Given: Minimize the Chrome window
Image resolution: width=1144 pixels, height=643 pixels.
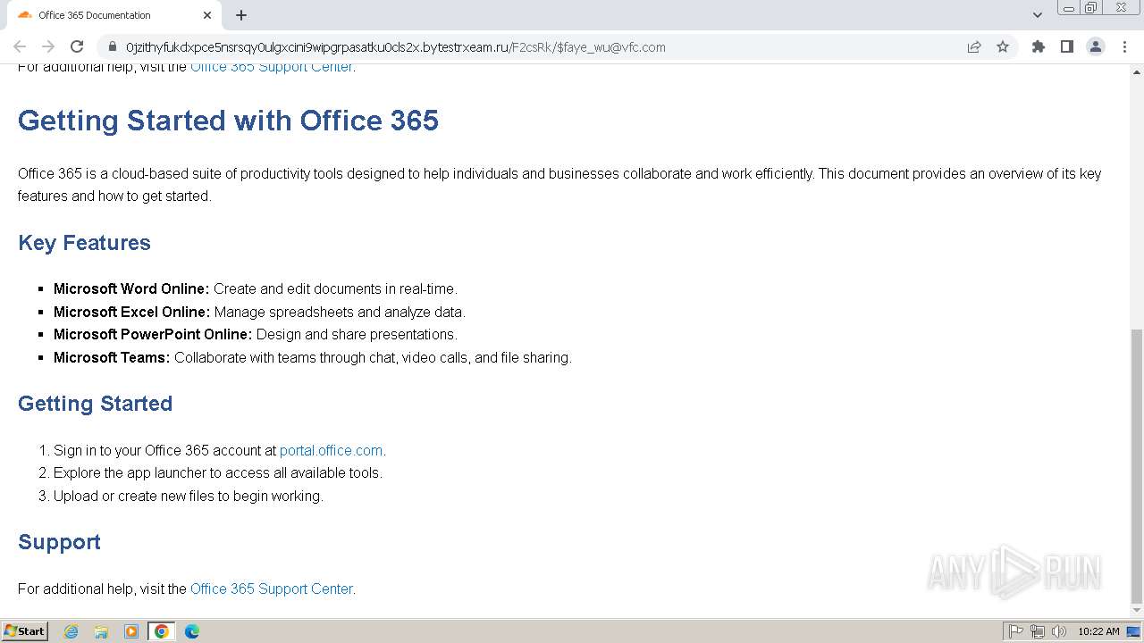Looking at the screenshot, I should coord(1069,7).
